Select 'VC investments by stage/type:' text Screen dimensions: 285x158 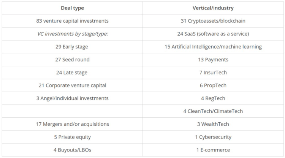[72, 34]
